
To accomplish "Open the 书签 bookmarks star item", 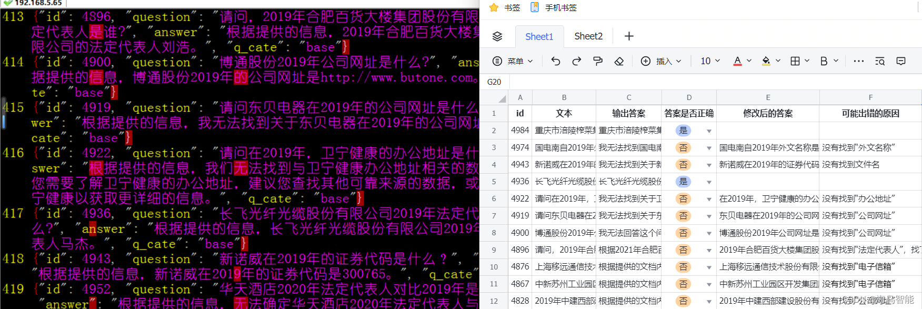I will click(505, 7).
